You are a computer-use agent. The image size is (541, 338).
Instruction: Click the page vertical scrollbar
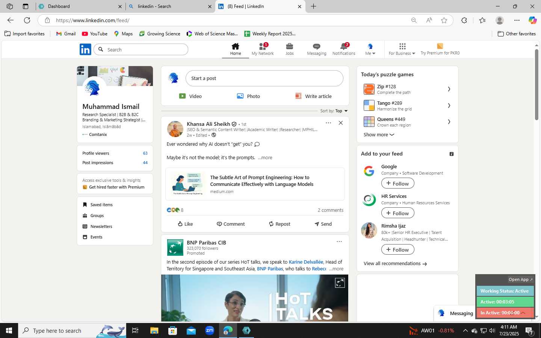point(537,84)
